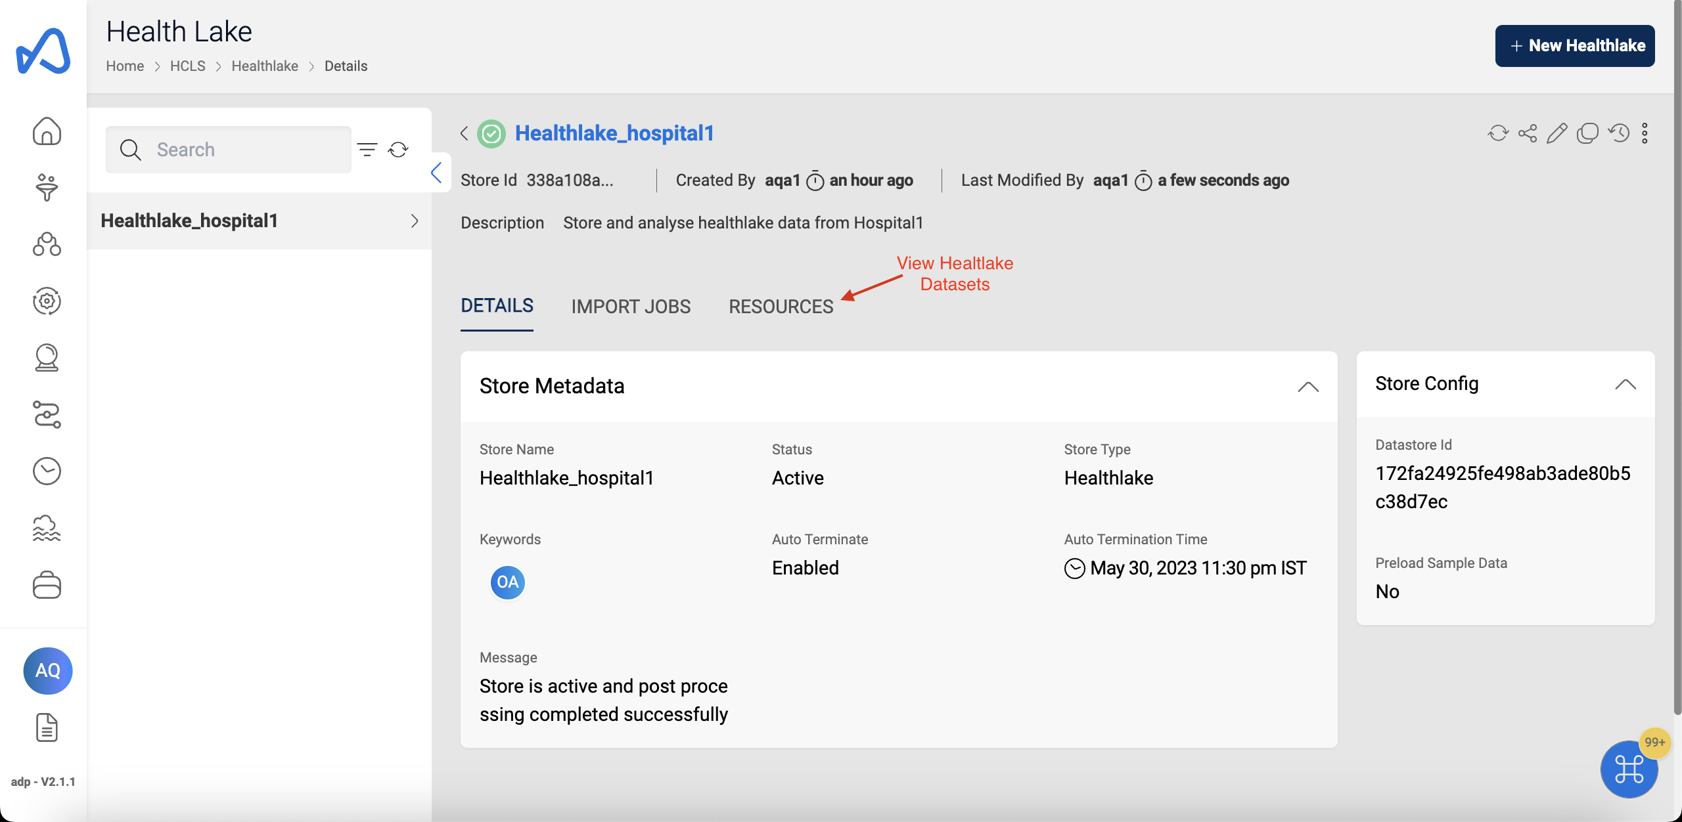Open the command shortcut floating button

(x=1629, y=769)
